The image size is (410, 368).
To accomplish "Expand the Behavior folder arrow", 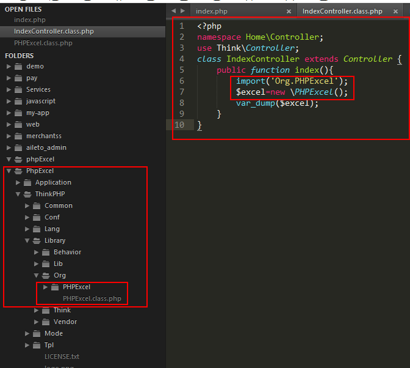I will click(x=36, y=252).
